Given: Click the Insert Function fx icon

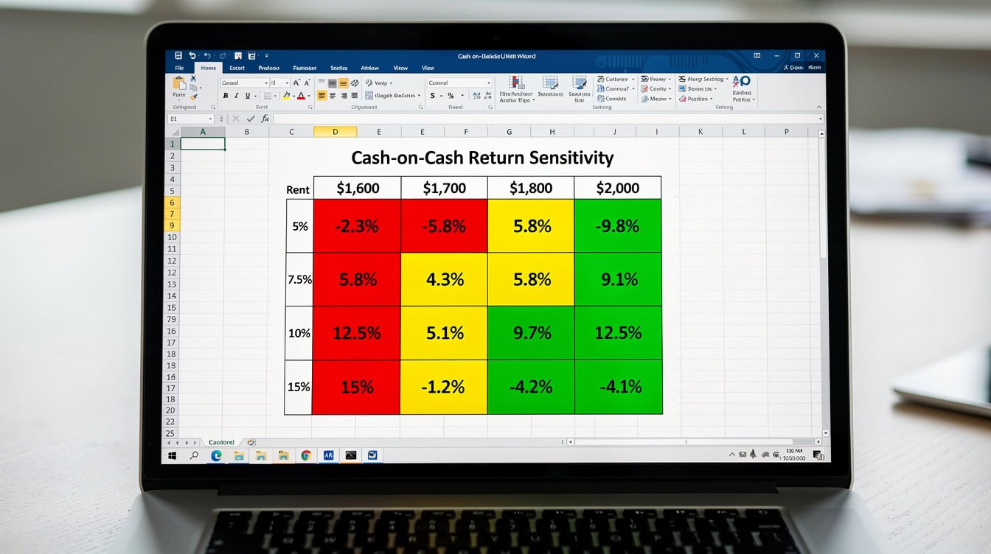Looking at the screenshot, I should [265, 119].
